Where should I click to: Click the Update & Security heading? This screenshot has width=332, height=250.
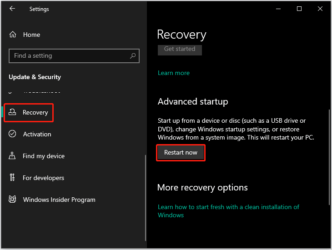tap(35, 77)
